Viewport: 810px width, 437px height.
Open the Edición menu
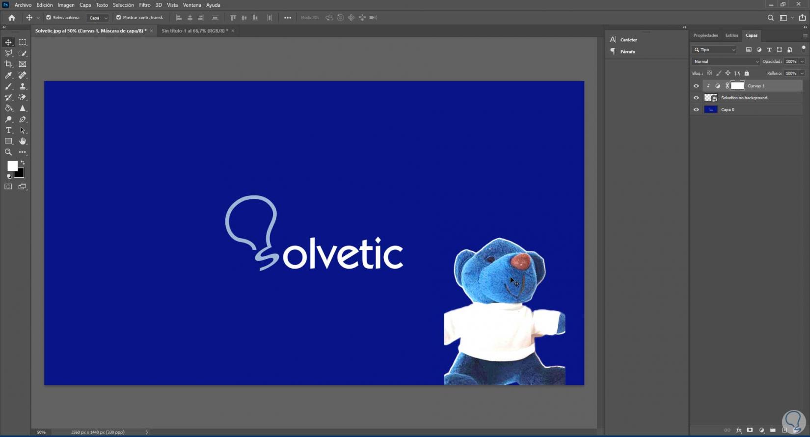click(x=45, y=5)
